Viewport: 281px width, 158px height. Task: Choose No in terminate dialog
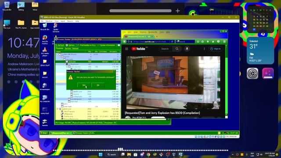click(x=98, y=85)
